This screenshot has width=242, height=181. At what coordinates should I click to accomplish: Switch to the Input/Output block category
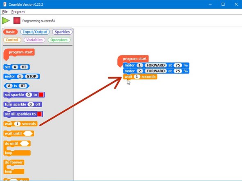pyautogui.click(x=35, y=32)
